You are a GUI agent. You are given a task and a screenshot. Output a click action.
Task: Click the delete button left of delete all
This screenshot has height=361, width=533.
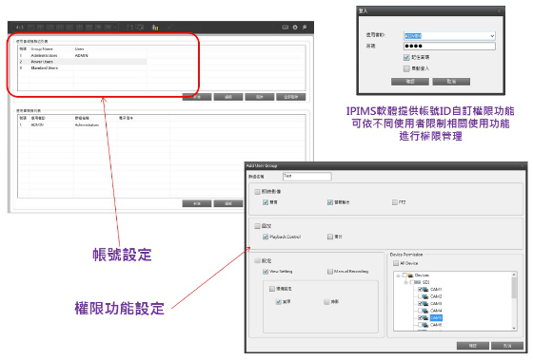coord(259,97)
